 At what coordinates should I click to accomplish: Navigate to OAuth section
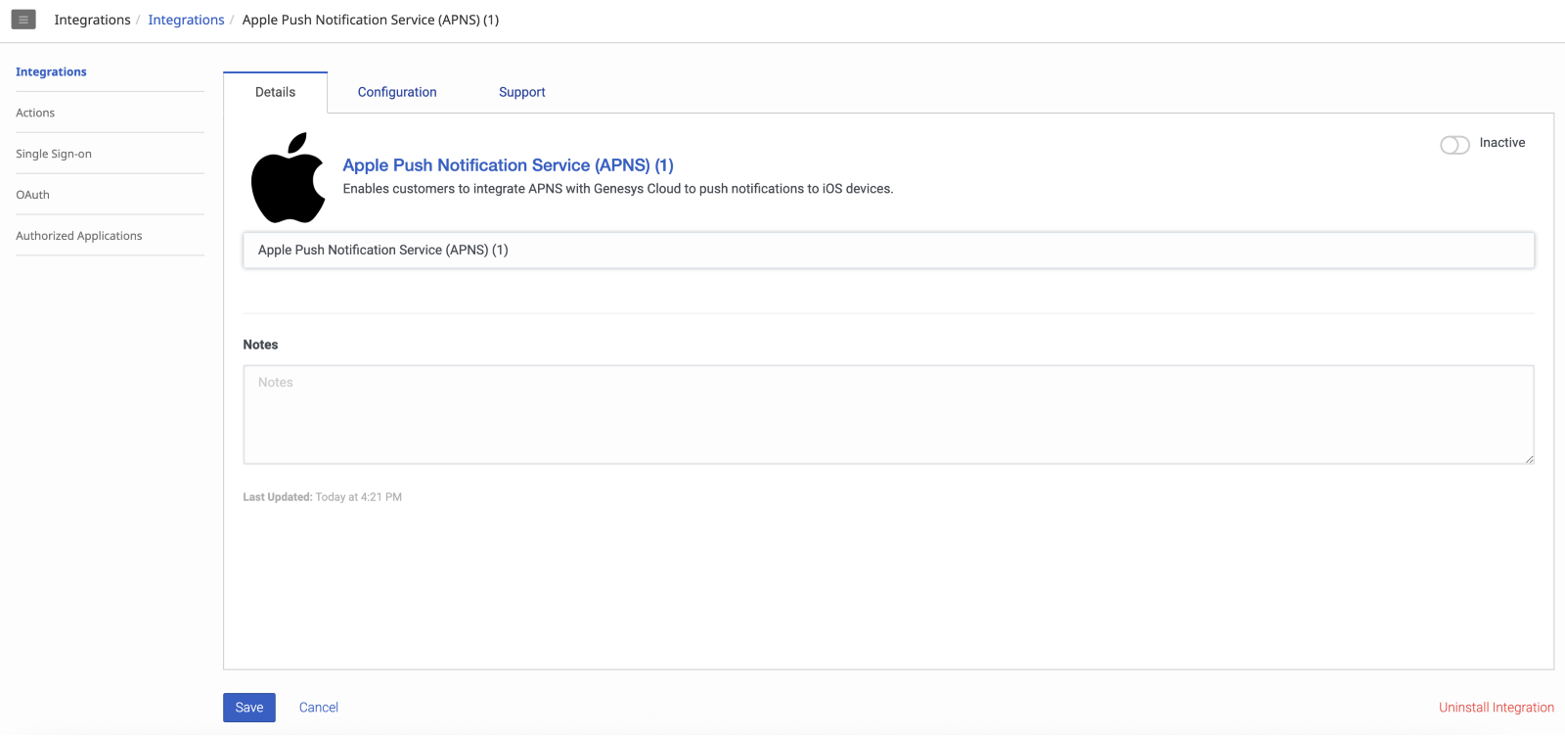point(32,195)
